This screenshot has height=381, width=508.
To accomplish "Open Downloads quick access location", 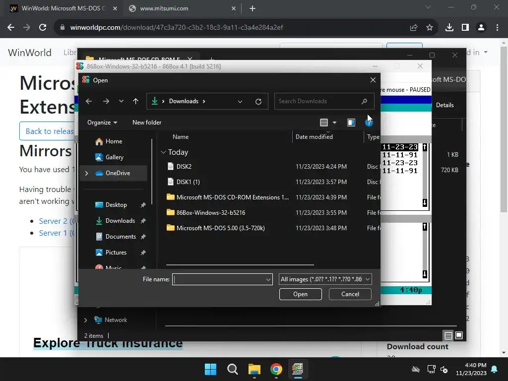I will 120,221.
